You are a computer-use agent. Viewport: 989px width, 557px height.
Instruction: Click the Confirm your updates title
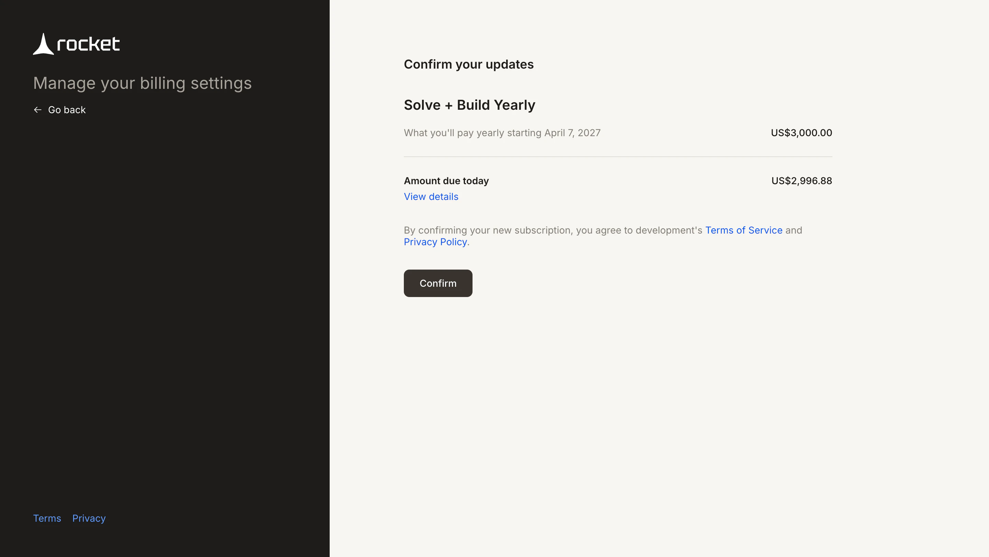tap(468, 64)
